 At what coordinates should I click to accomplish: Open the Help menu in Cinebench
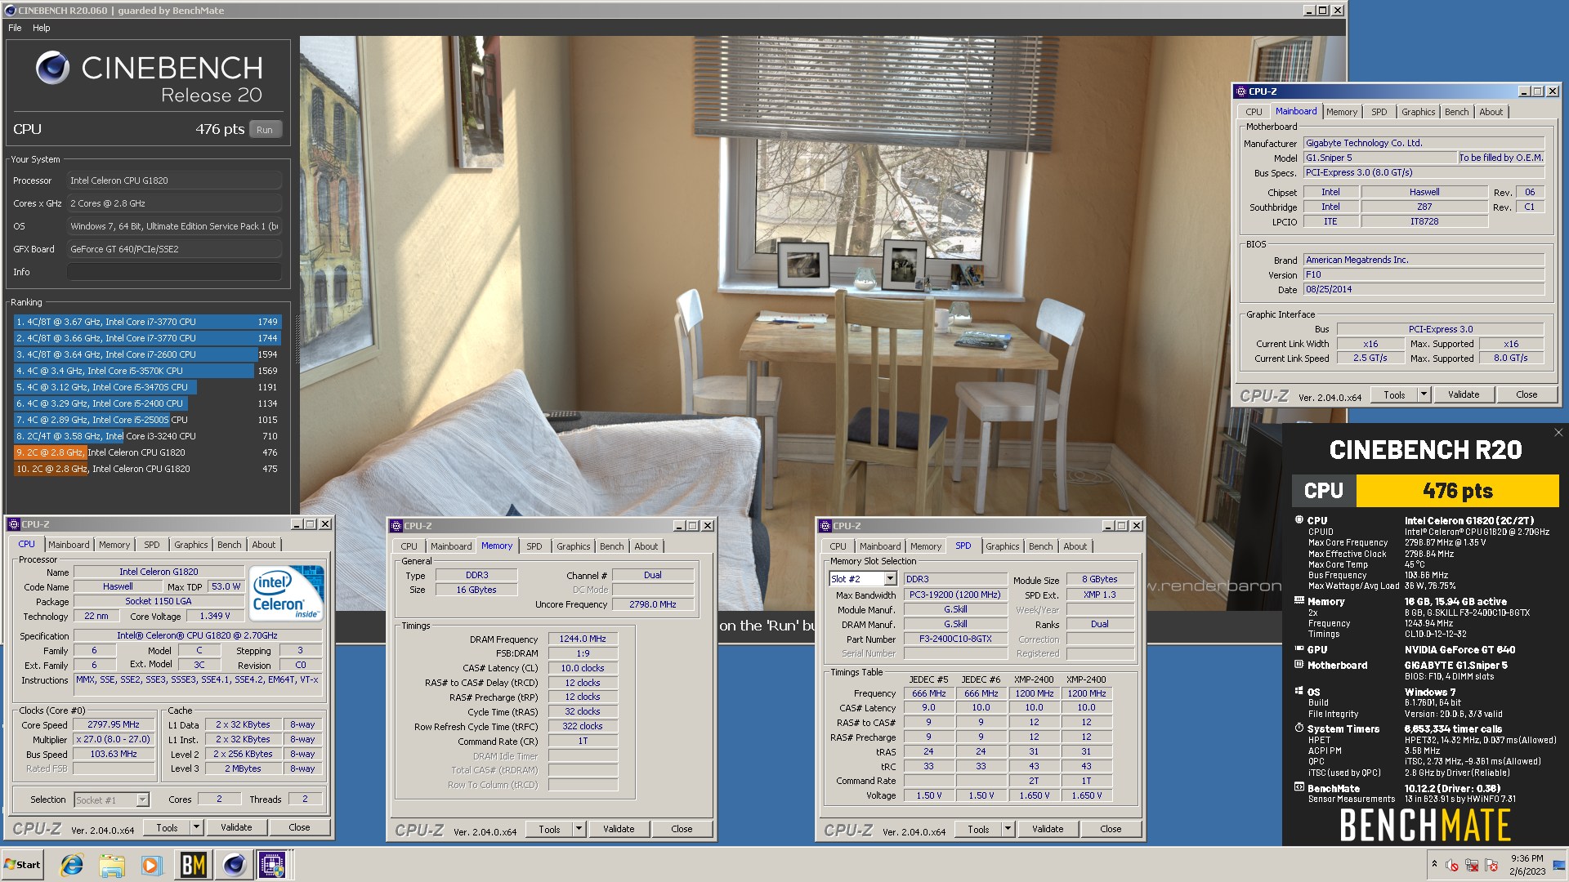tap(41, 28)
